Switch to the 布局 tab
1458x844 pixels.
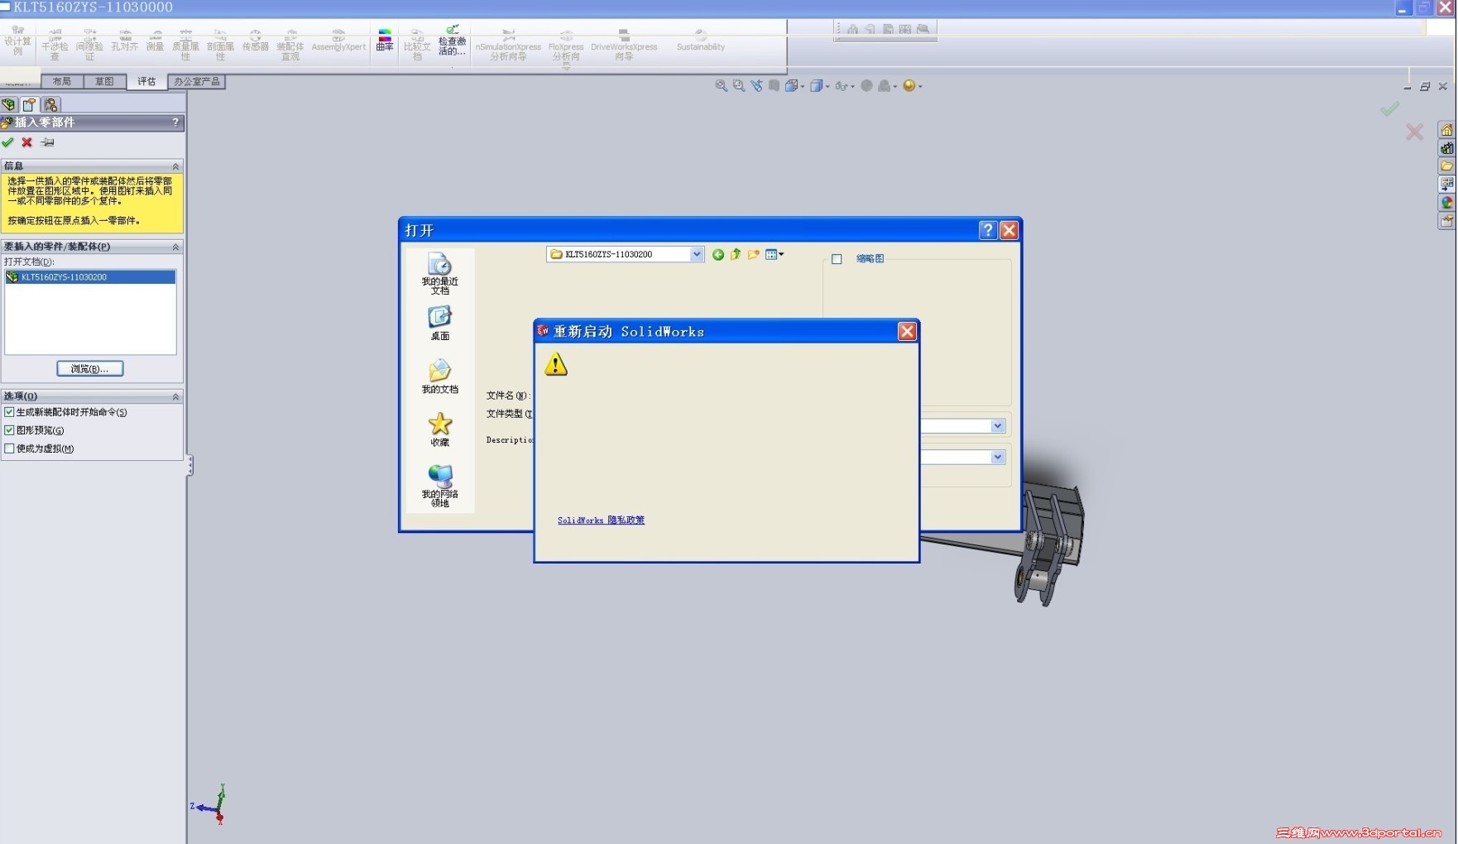(x=62, y=81)
